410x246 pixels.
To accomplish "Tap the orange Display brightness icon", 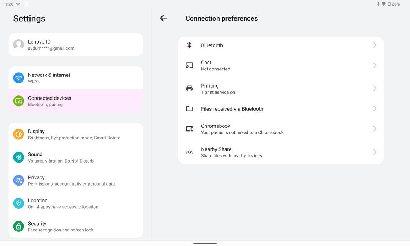I will click(19, 134).
